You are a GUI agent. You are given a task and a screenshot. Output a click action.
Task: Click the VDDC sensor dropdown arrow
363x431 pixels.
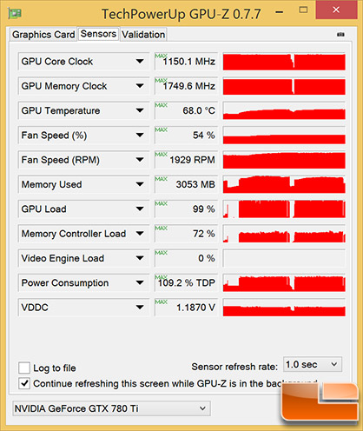pos(140,308)
